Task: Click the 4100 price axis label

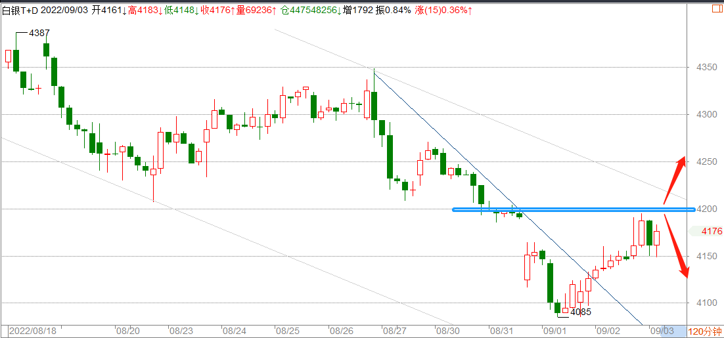Action: click(706, 303)
